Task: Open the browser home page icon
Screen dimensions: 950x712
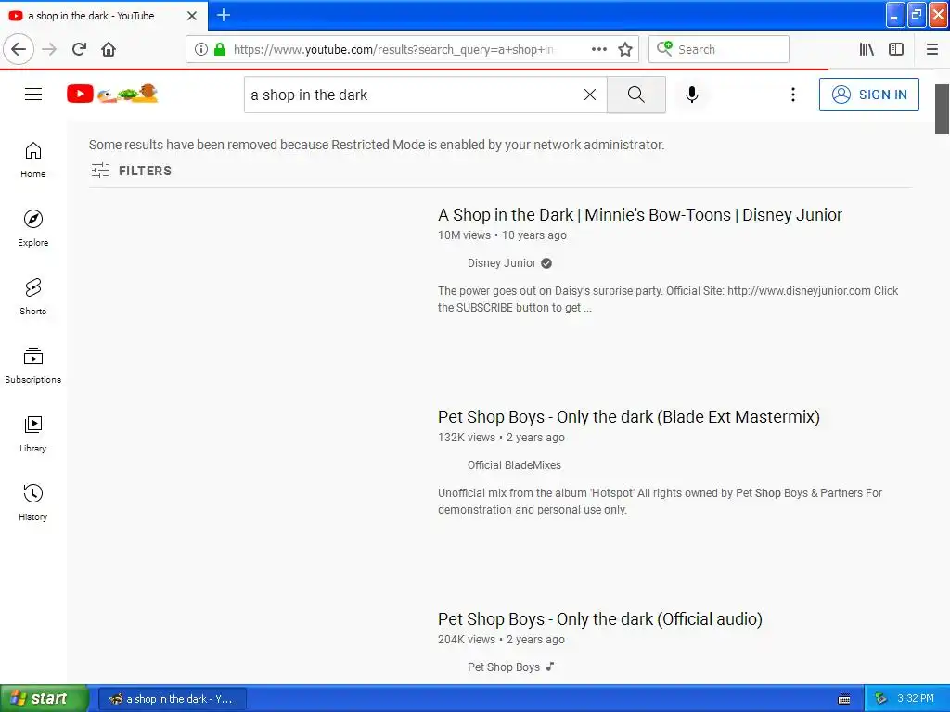Action: point(109,49)
